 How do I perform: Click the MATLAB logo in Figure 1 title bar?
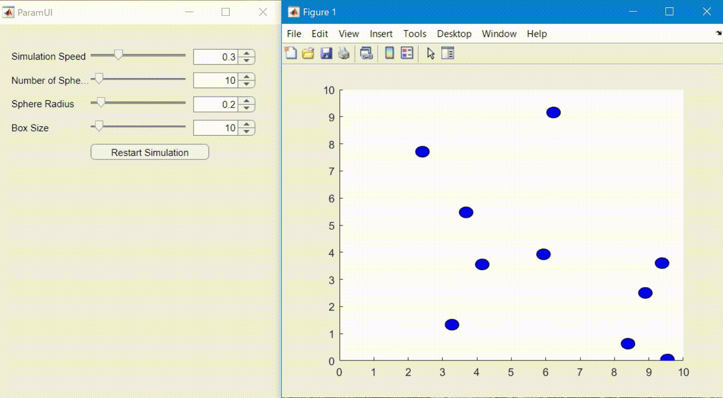tap(293, 12)
